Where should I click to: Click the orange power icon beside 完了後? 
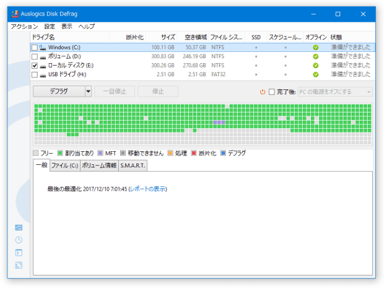pos(263,92)
